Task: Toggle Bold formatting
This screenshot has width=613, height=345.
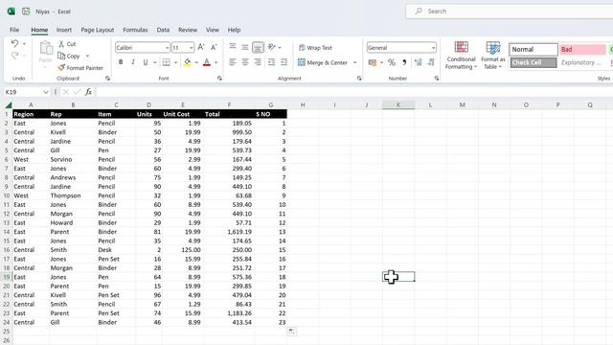Action: point(121,62)
